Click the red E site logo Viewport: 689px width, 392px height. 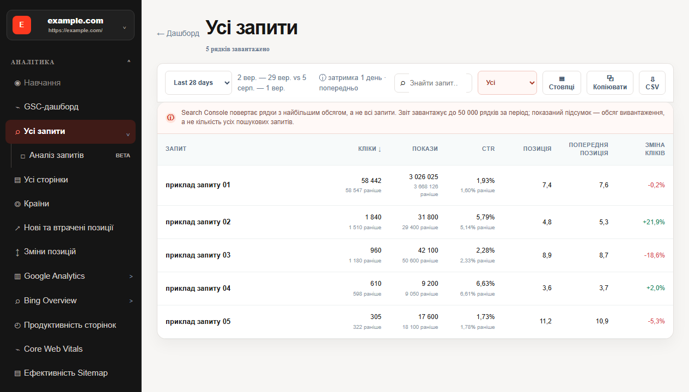coord(22,25)
